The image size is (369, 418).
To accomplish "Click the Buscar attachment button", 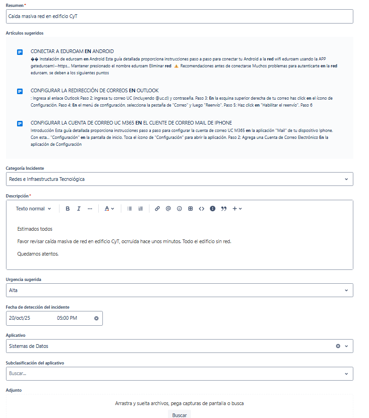I will pos(179,415).
